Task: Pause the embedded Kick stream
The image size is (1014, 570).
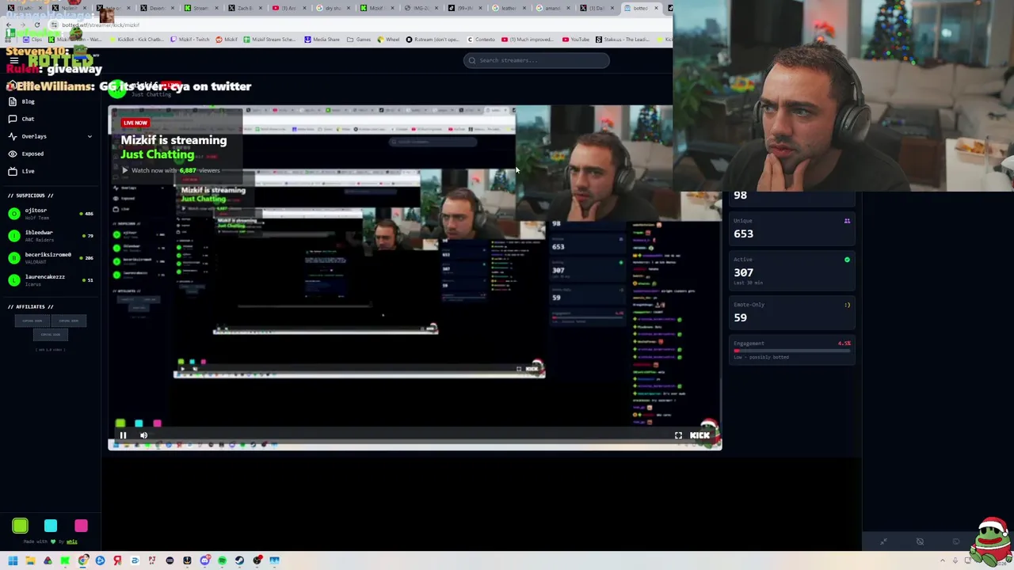Action: (x=123, y=435)
